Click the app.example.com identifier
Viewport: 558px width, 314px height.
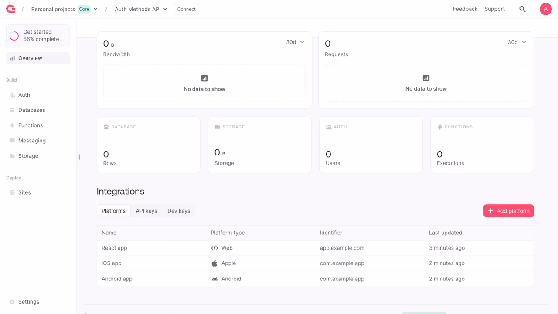(342, 248)
